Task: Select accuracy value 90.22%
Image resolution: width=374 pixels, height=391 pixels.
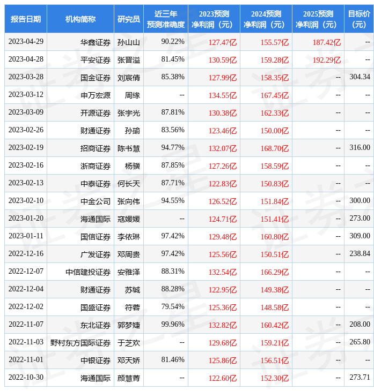Action: pyautogui.click(x=173, y=41)
